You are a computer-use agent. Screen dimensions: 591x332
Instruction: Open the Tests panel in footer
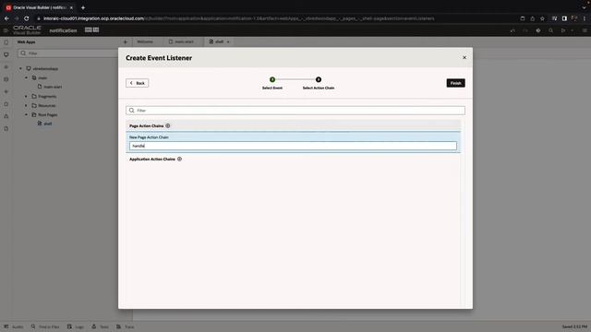(101, 326)
